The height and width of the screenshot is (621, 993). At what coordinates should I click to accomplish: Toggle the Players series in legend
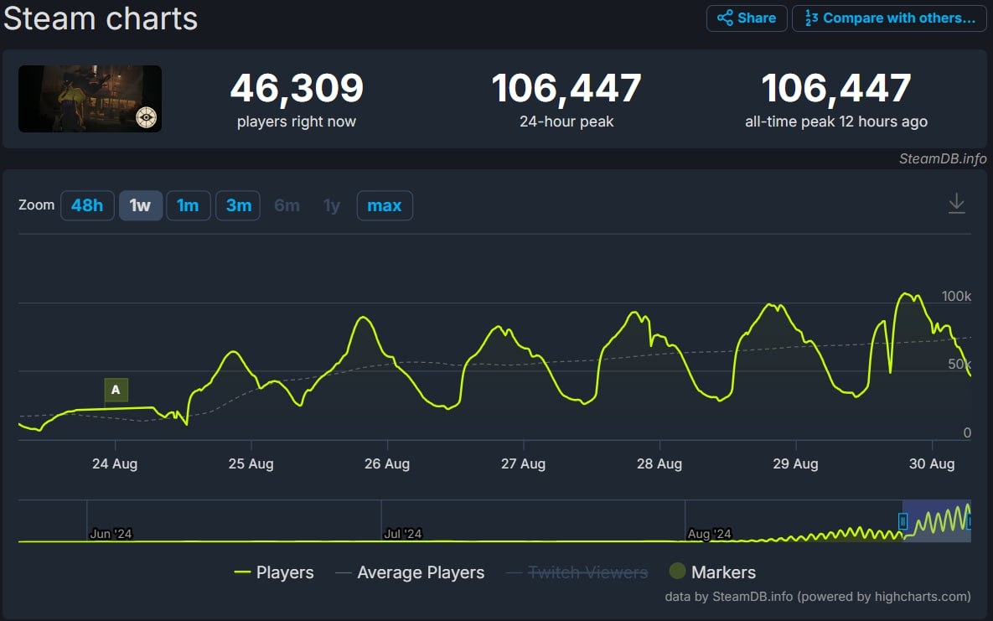274,572
